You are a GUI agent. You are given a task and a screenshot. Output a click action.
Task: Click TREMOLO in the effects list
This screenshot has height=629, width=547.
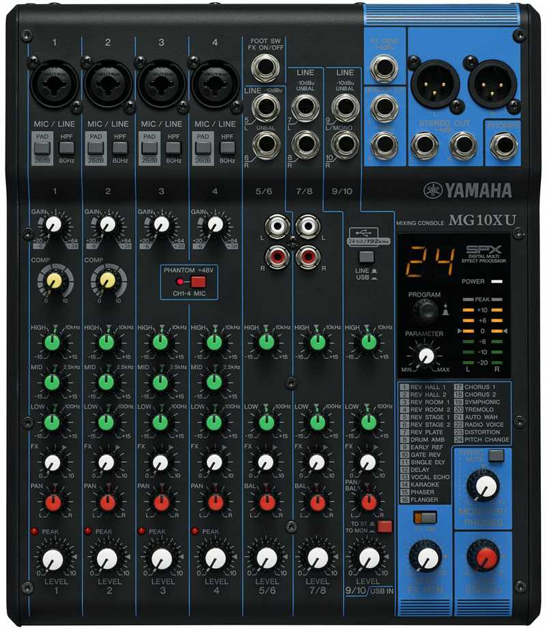[479, 410]
